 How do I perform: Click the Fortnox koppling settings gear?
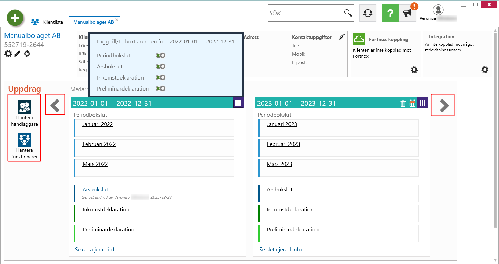(x=414, y=70)
